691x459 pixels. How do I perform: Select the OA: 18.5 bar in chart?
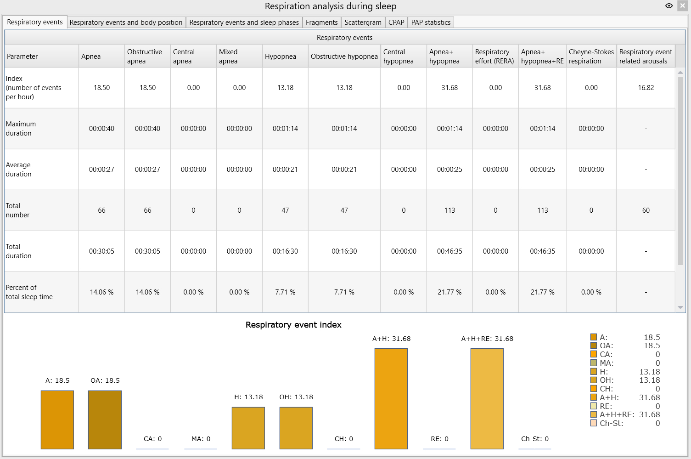(105, 419)
